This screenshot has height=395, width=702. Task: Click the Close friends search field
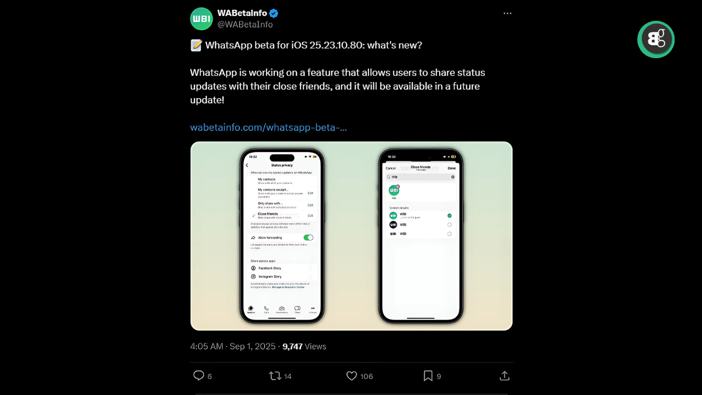[420, 177]
